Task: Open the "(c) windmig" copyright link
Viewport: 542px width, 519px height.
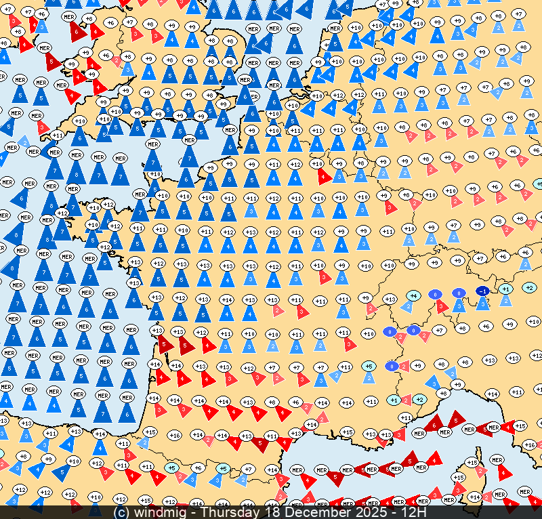Action: tap(144, 512)
